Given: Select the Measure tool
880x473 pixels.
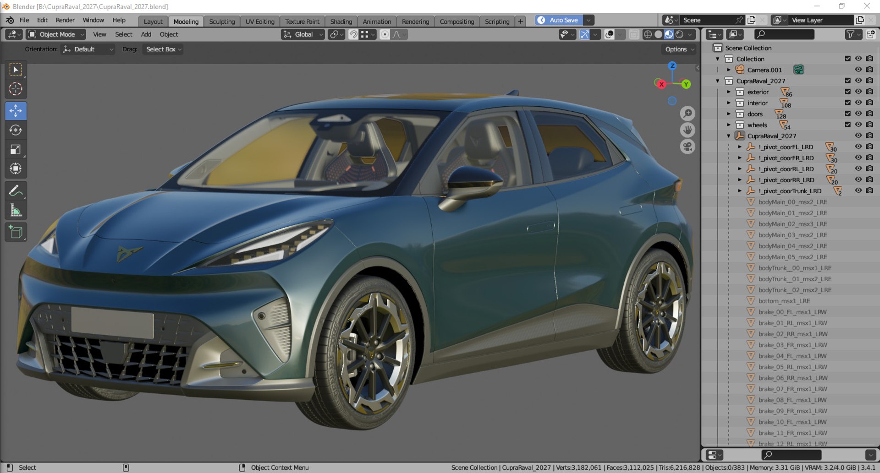Looking at the screenshot, I should click(x=16, y=210).
